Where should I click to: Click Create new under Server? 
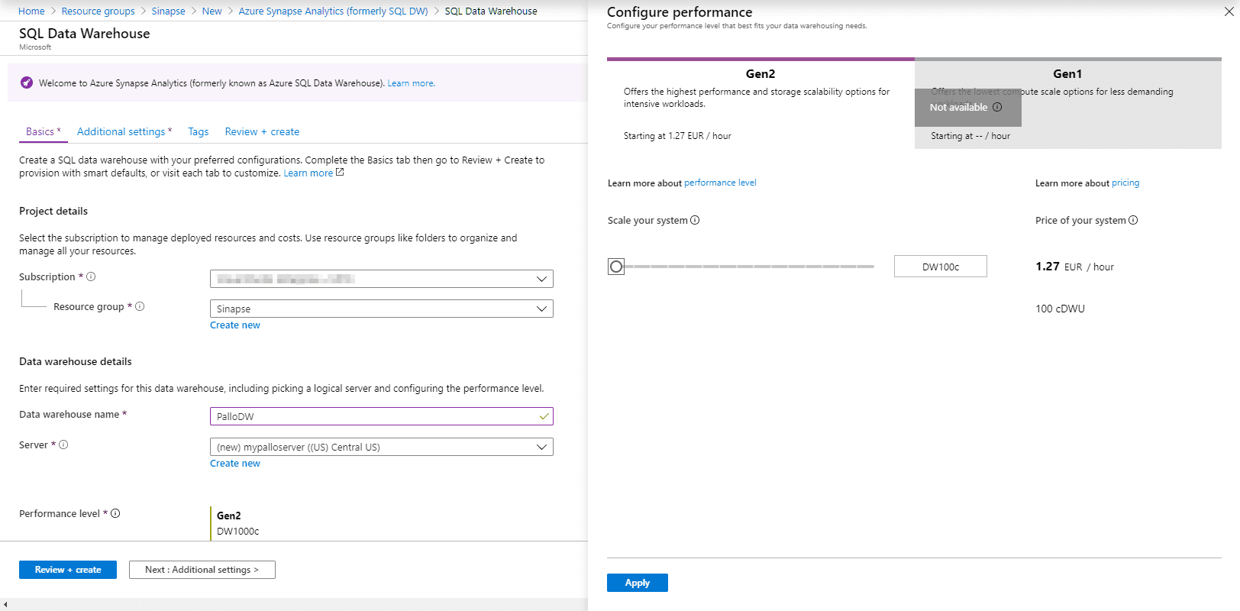[235, 463]
